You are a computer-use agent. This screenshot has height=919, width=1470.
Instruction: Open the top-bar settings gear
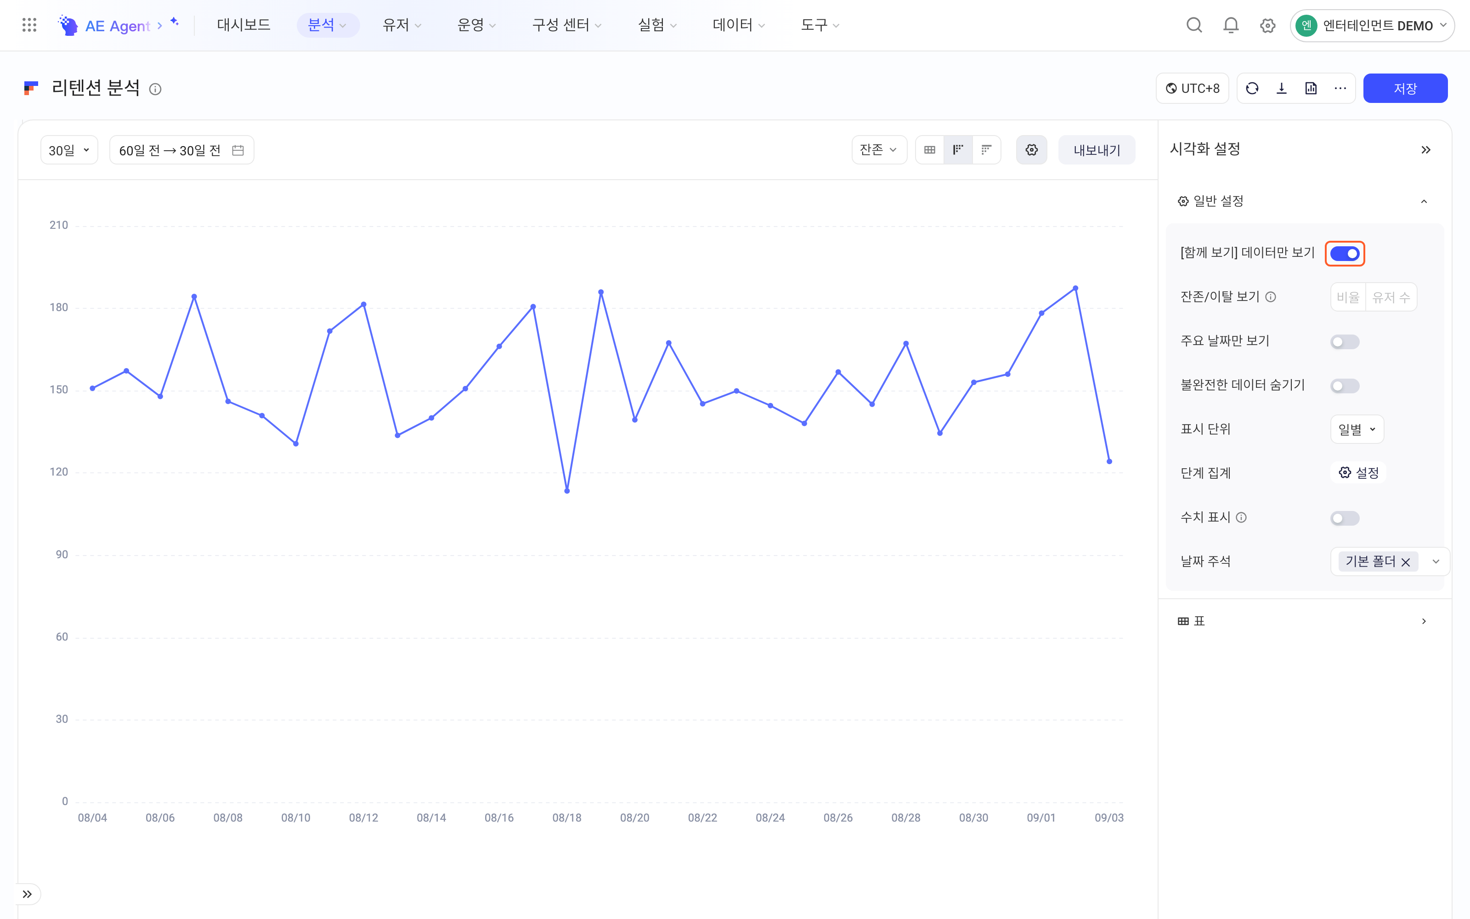click(x=1267, y=26)
